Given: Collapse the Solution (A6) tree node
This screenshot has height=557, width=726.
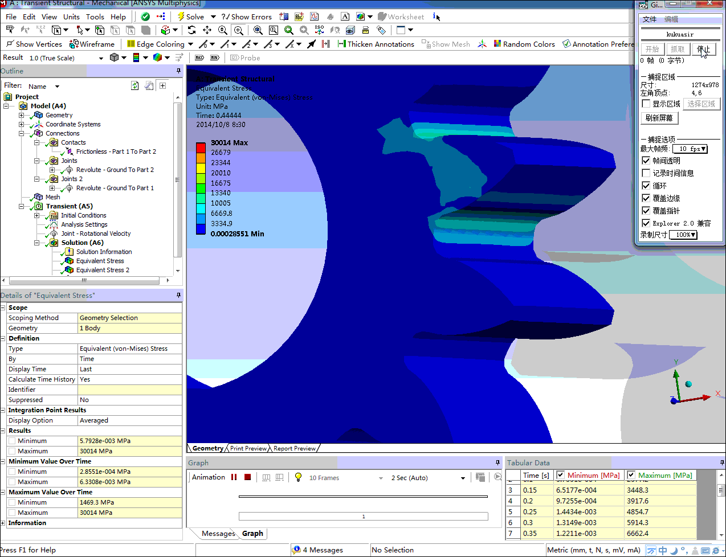Looking at the screenshot, I should [37, 243].
